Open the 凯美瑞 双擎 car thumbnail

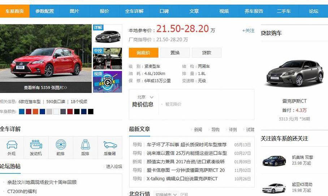tap(274, 161)
